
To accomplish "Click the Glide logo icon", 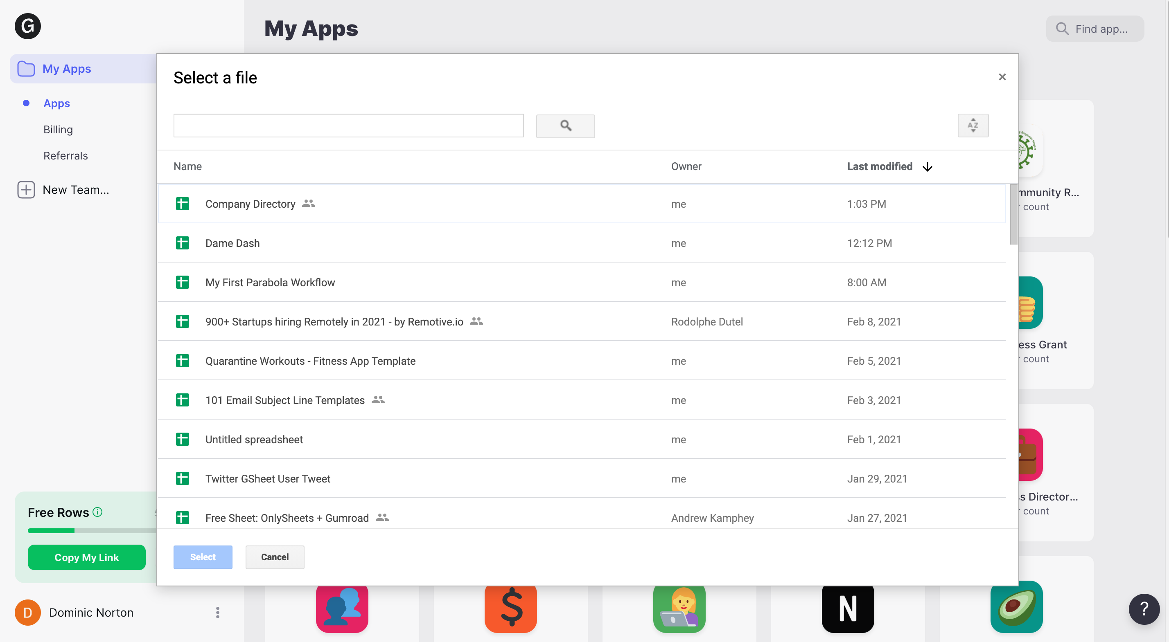I will (x=28, y=26).
